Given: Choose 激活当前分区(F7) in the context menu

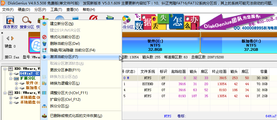Looking at the screenshot, I should pos(81,57).
